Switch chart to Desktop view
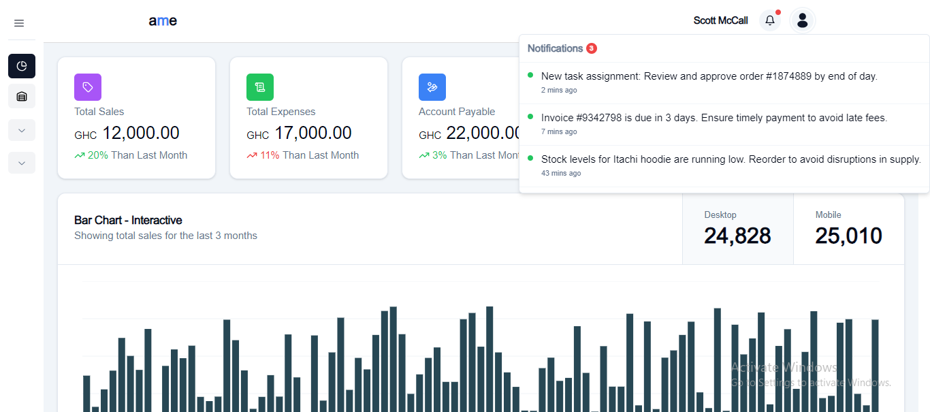Viewport: 930px width, 412px height. (x=737, y=229)
